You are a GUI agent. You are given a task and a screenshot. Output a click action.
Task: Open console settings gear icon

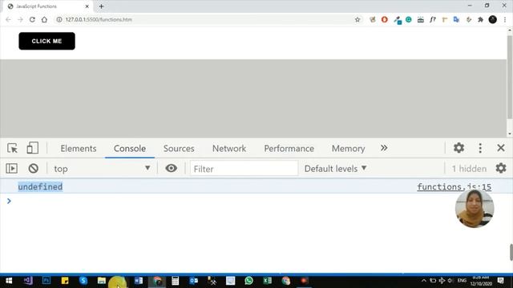click(500, 168)
